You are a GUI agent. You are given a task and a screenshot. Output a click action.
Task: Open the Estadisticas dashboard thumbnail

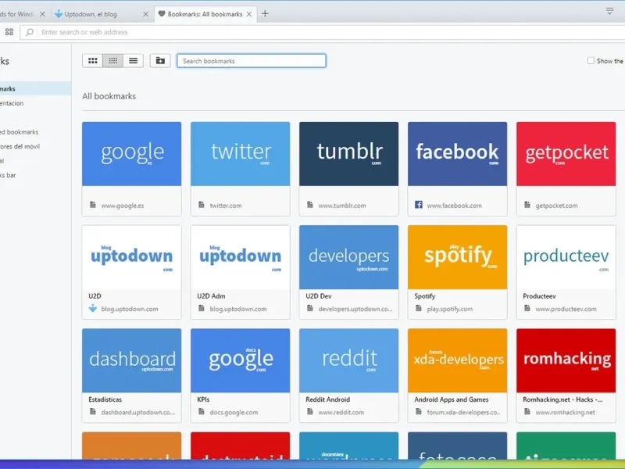(x=131, y=360)
